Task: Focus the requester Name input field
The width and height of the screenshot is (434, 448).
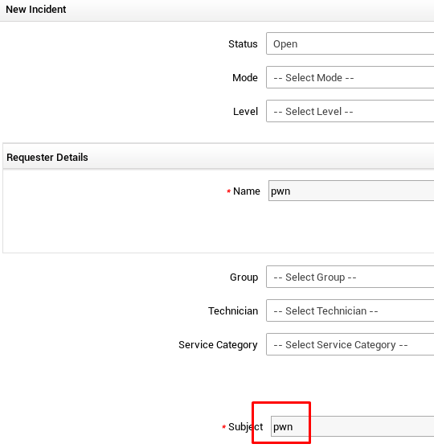Action: [x=351, y=191]
